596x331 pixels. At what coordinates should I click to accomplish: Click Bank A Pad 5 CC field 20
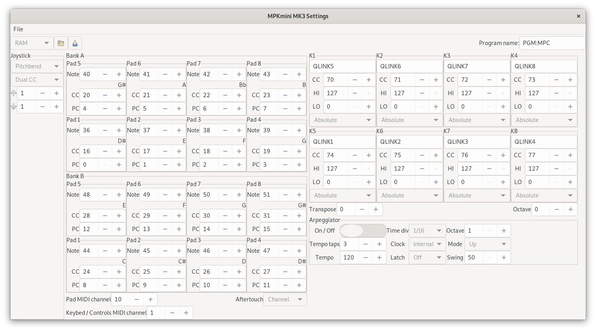coord(89,95)
